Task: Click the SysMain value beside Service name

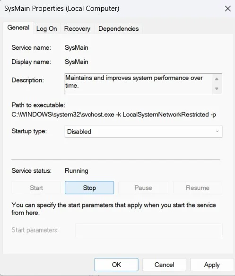Action: [77, 48]
